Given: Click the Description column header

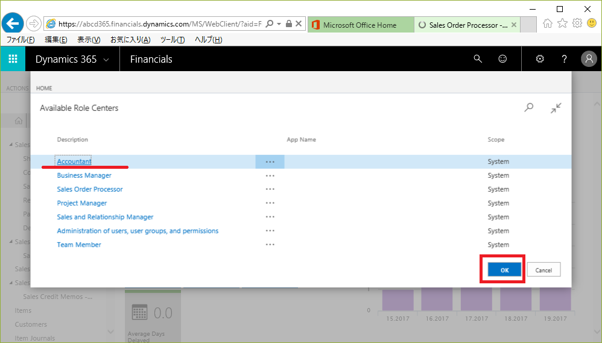Looking at the screenshot, I should click(72, 140).
